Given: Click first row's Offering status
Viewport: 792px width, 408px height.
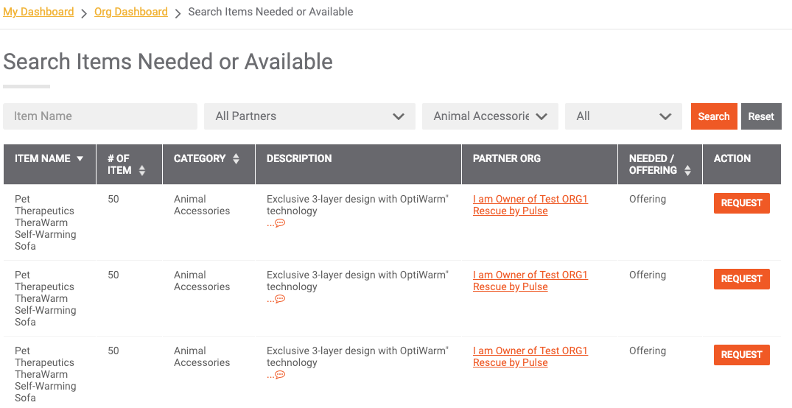Looking at the screenshot, I should click(648, 199).
